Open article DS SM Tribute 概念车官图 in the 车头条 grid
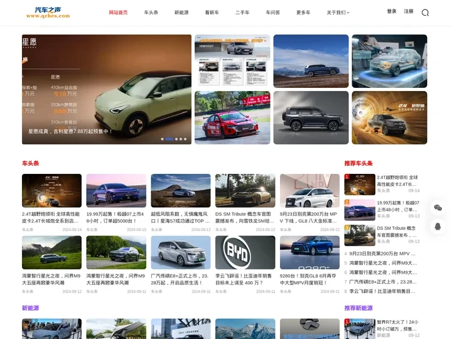This screenshot has height=339, width=452. click(244, 217)
